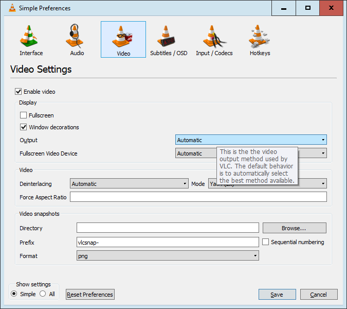Click the Fullscreen Video Device label
The width and height of the screenshot is (347, 309).
(x=48, y=153)
